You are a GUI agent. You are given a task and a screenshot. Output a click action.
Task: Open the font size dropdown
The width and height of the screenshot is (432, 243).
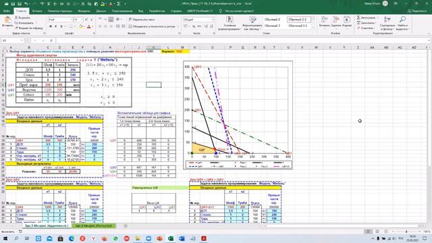(x=82, y=20)
